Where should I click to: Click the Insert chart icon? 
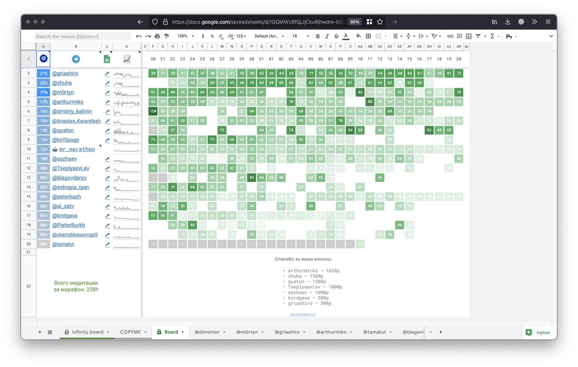[x=469, y=36]
